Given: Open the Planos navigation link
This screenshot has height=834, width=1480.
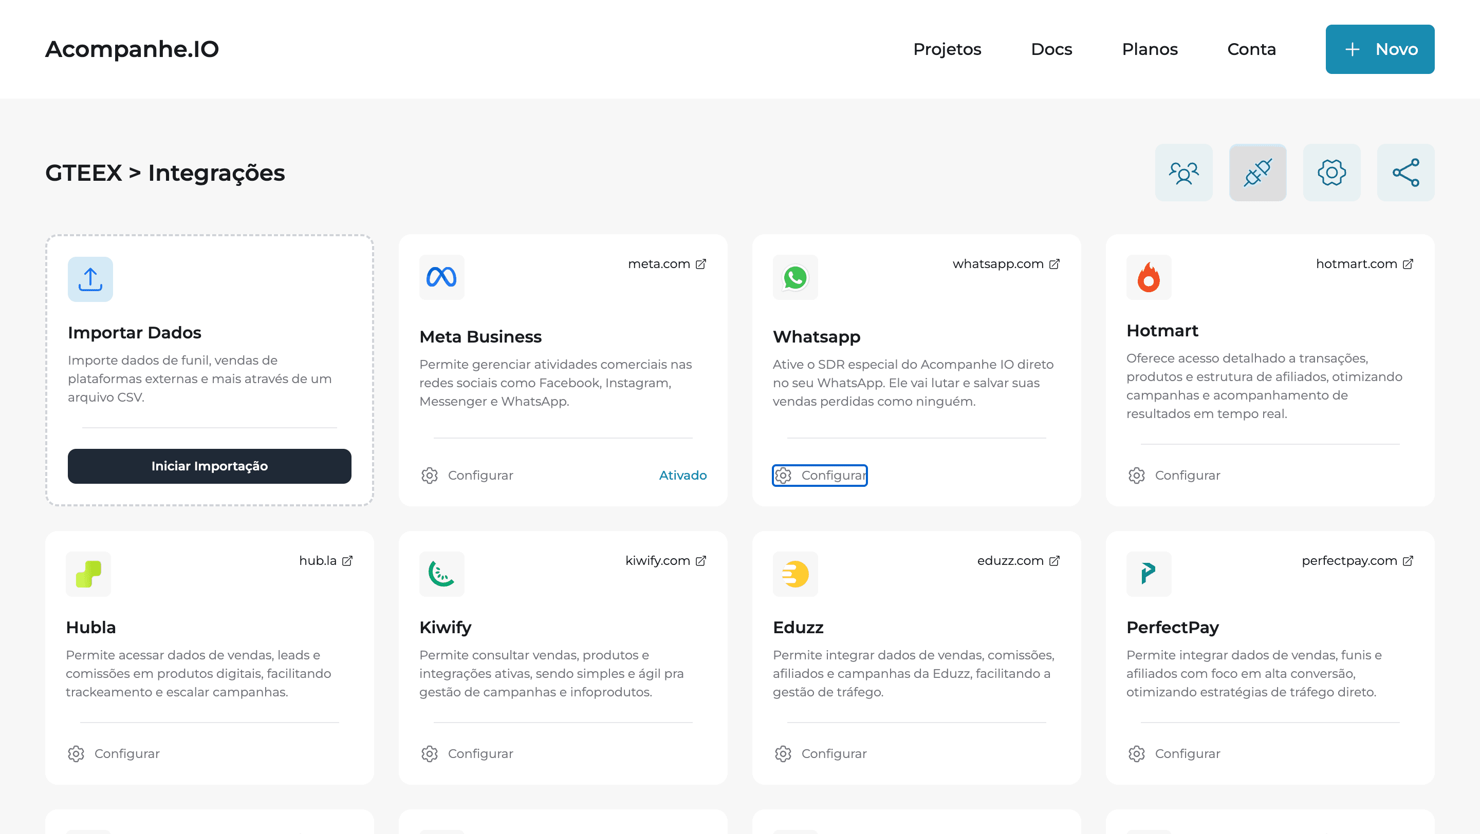Looking at the screenshot, I should tap(1149, 49).
